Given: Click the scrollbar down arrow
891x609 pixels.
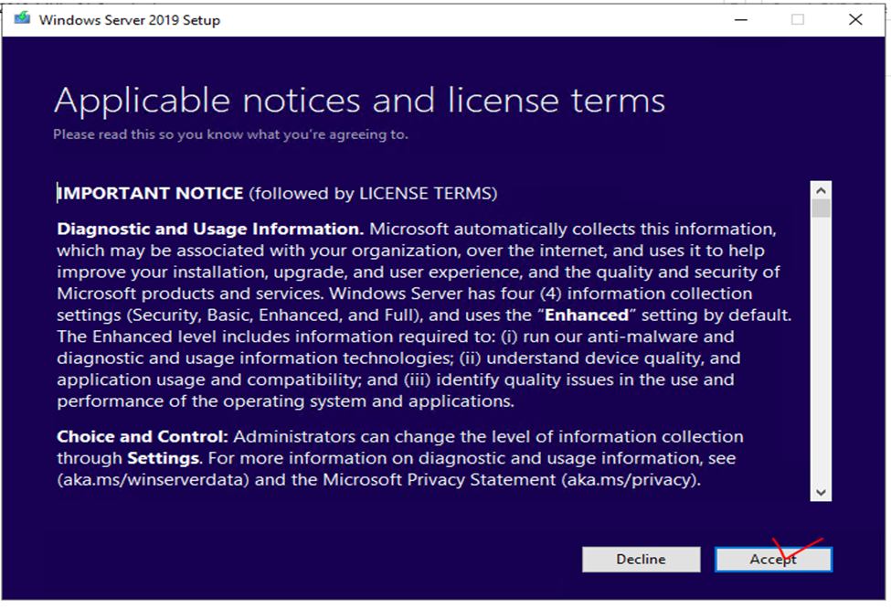Looking at the screenshot, I should 821,491.
